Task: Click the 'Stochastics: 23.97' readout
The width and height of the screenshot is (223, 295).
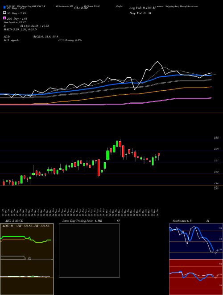Action: pos(15,22)
